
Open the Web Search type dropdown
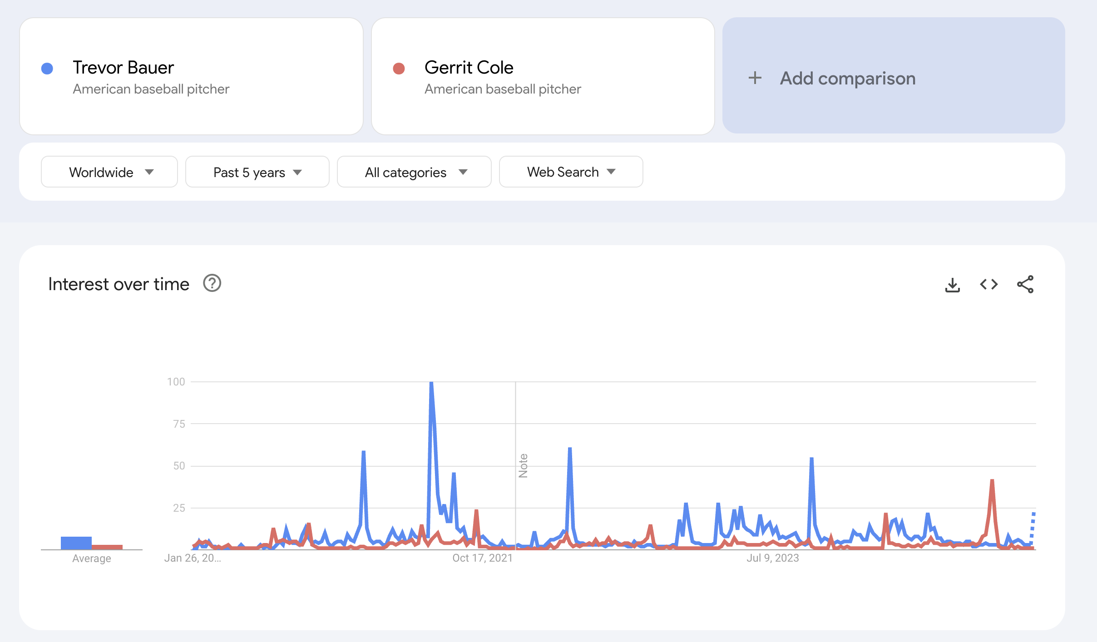click(x=570, y=172)
